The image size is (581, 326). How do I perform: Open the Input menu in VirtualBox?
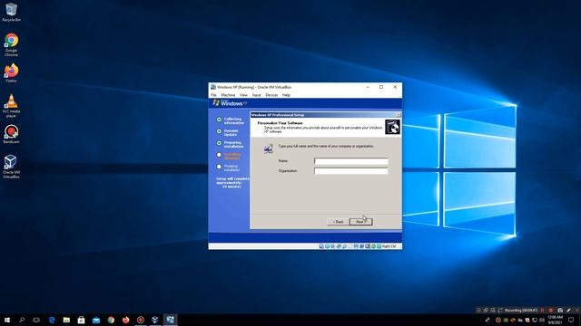[256, 95]
